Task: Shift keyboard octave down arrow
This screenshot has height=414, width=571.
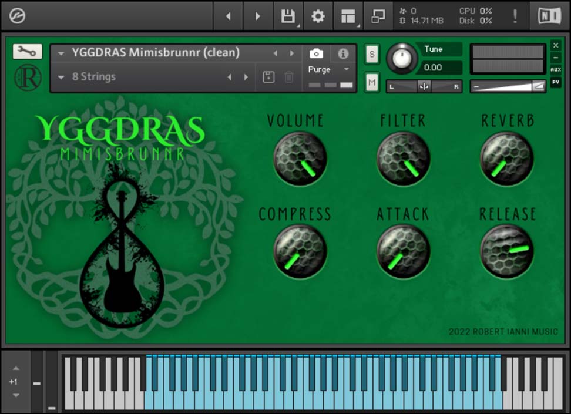Action: tap(16, 395)
